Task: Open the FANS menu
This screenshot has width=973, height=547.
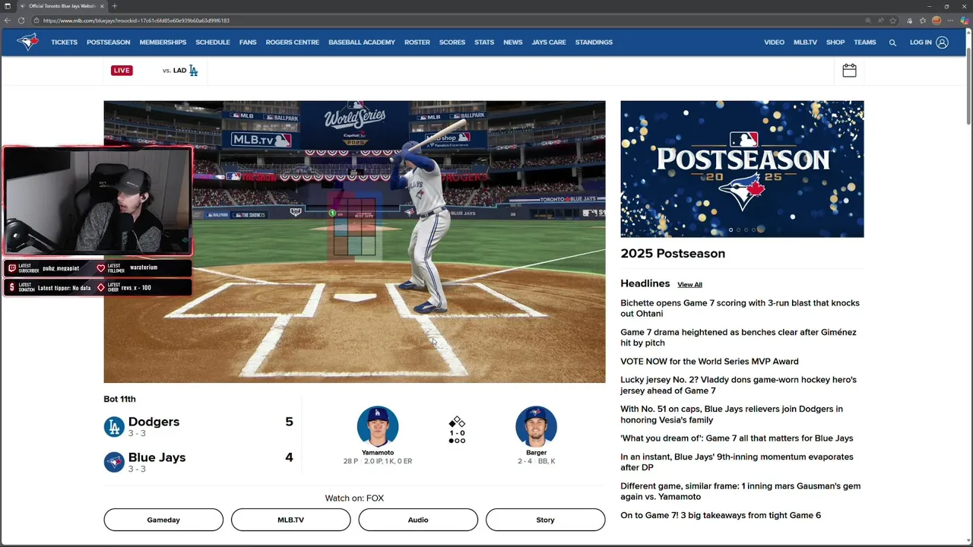Action: pos(248,43)
